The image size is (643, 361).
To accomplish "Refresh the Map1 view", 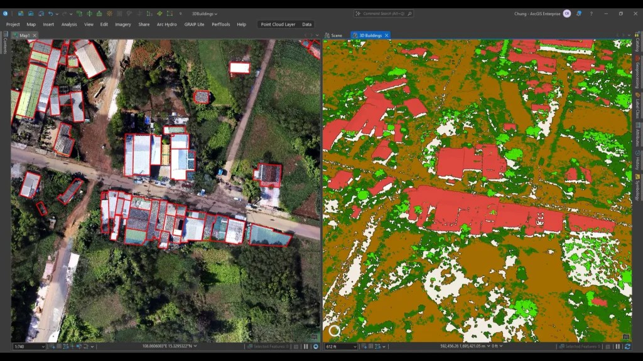I will (x=316, y=347).
